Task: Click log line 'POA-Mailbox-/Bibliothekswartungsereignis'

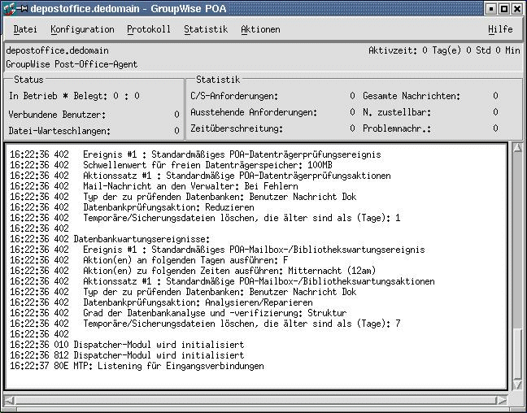Action: pyautogui.click(x=217, y=250)
